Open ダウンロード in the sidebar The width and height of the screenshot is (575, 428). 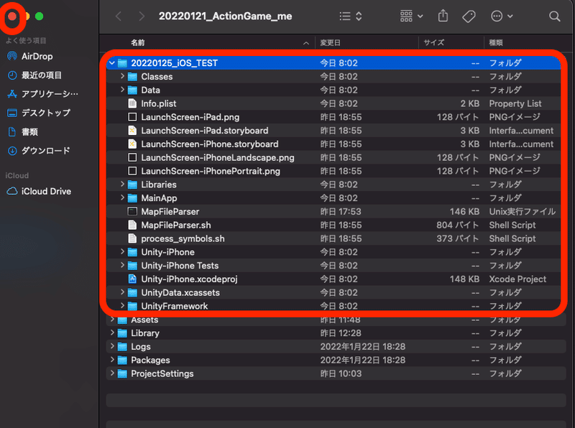pyautogui.click(x=39, y=151)
